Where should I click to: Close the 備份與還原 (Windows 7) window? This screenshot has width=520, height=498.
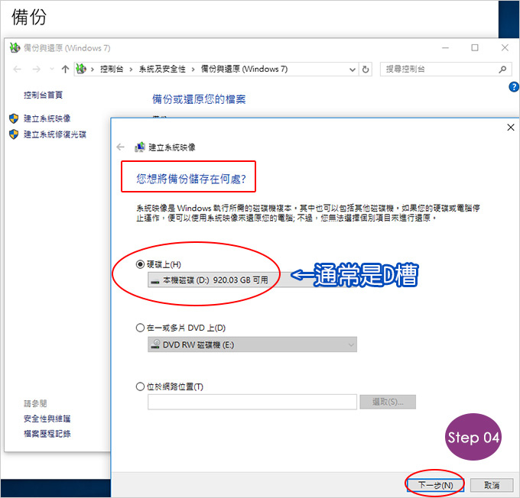pyautogui.click(x=505, y=48)
